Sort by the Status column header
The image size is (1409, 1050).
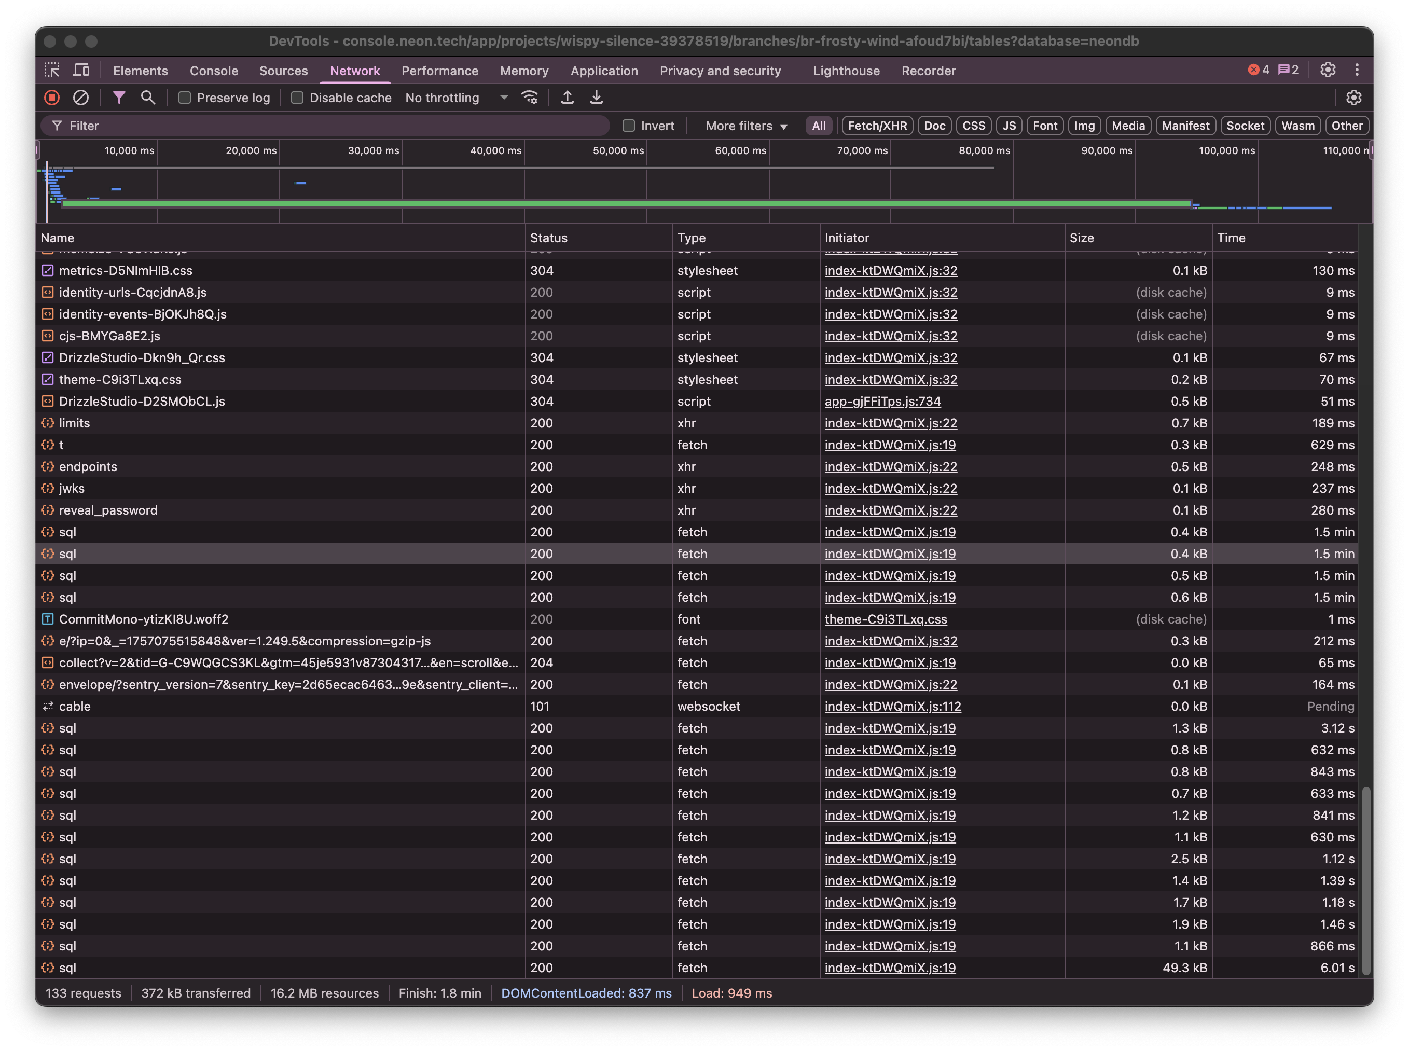(598, 238)
